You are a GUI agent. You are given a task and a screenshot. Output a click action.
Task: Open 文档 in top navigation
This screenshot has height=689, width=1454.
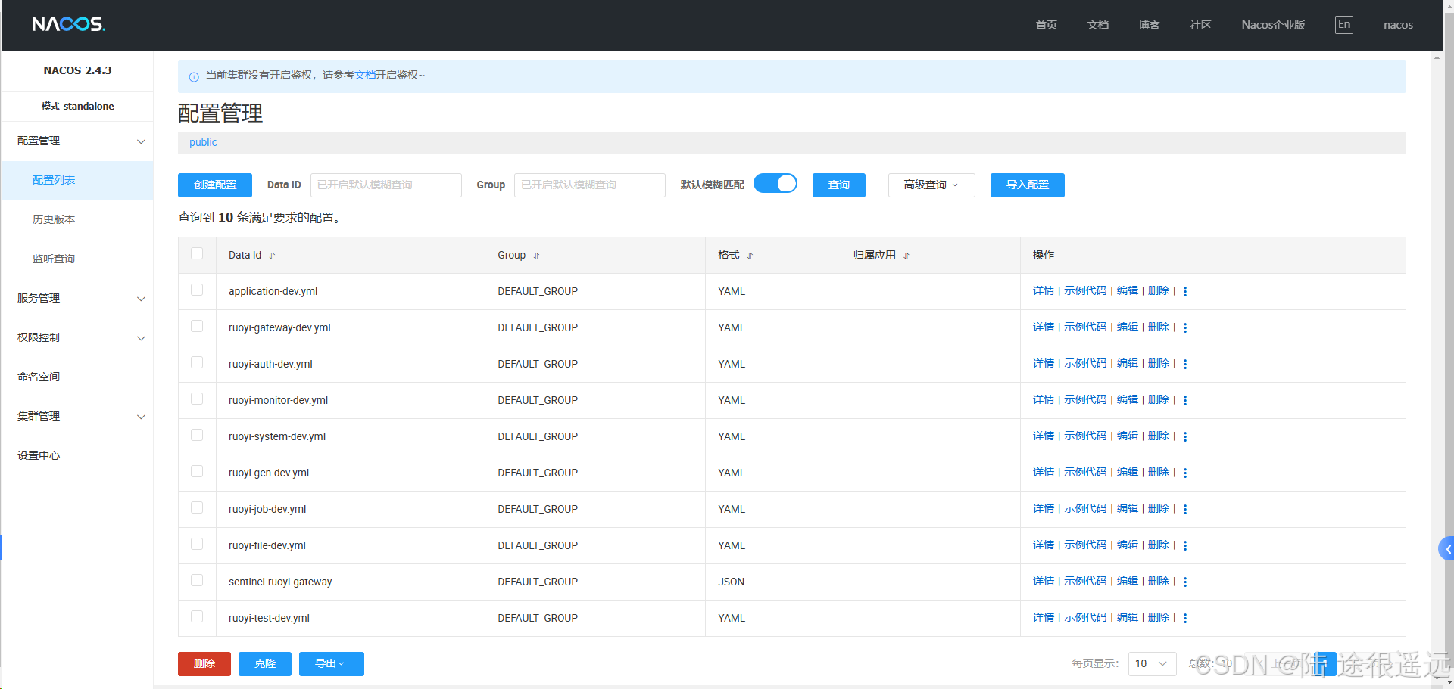[1098, 25]
